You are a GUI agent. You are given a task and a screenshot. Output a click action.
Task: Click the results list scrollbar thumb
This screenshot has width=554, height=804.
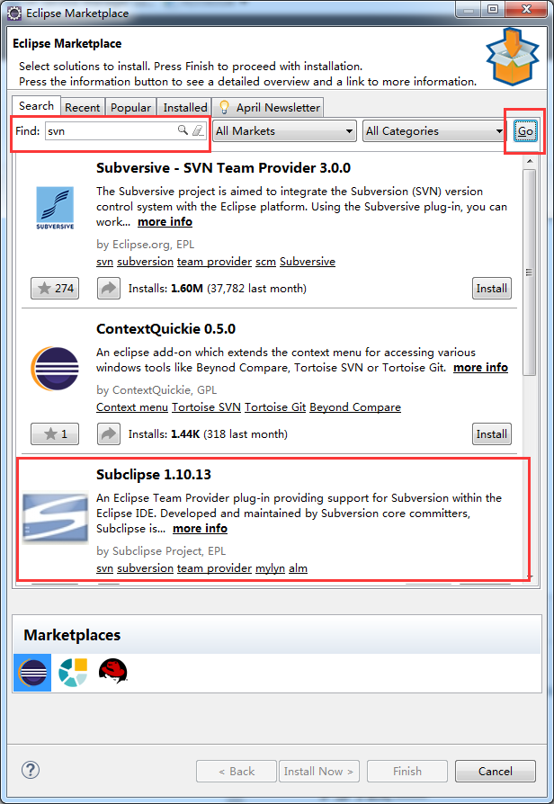click(x=530, y=272)
